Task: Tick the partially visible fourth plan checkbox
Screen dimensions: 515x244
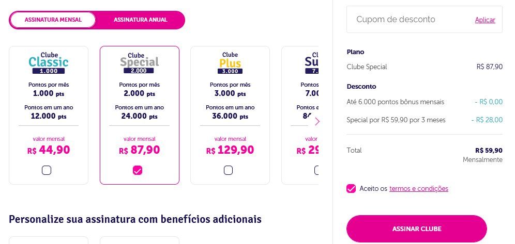Action: pyautogui.click(x=316, y=170)
